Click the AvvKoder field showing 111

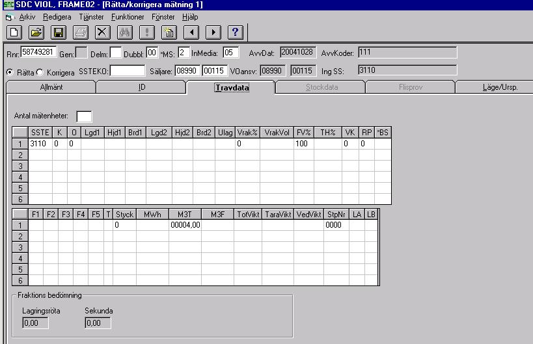(x=407, y=52)
